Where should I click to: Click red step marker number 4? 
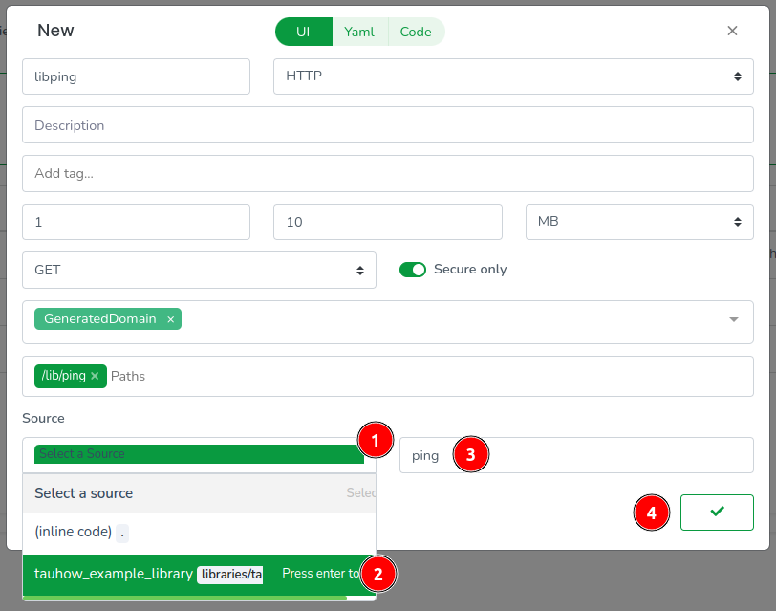point(652,513)
